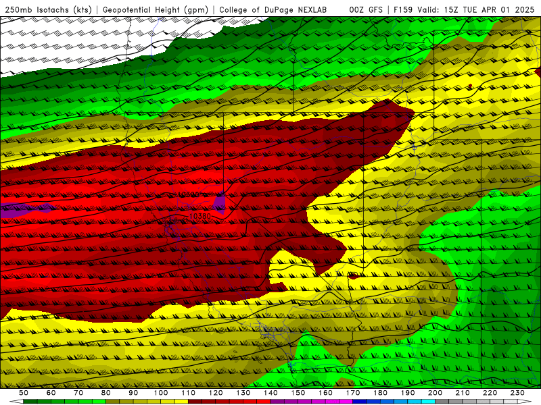Click the "F159" forecast hour label
Screen dimensions: 541x405
(403, 10)
